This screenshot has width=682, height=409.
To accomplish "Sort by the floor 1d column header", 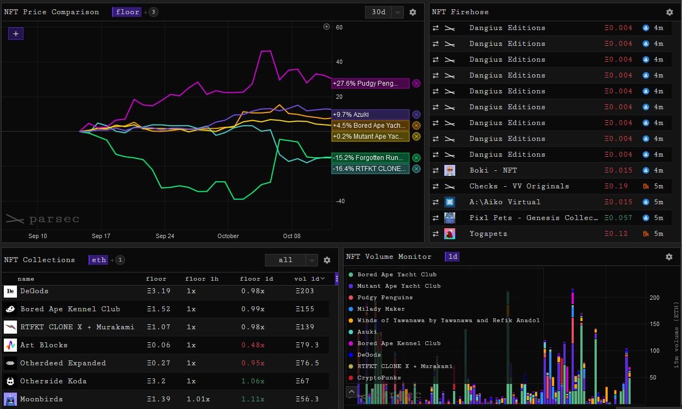I will [x=256, y=278].
